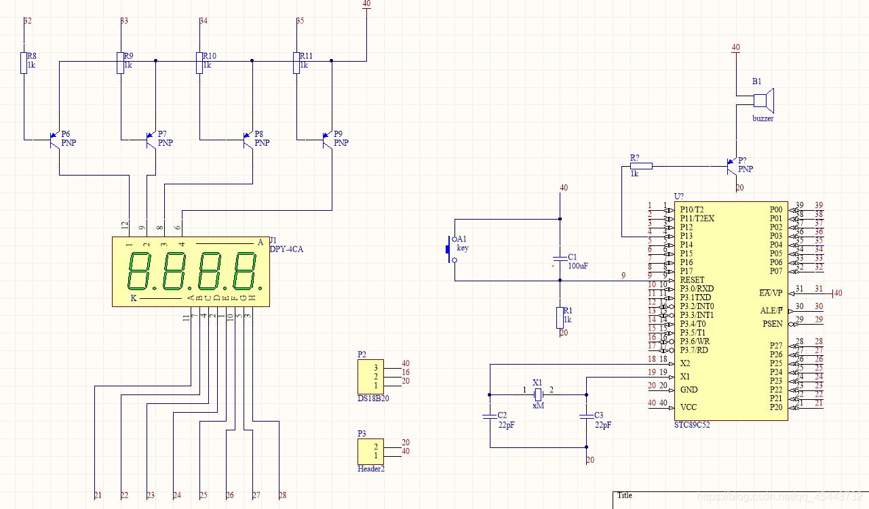This screenshot has width=869, height=509.
Task: Click the P00 pin label
Action: (776, 209)
